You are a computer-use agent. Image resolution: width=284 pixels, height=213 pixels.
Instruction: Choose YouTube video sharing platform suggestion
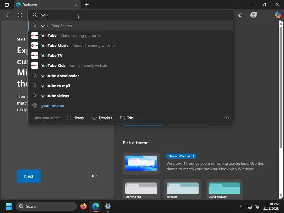click(x=130, y=35)
